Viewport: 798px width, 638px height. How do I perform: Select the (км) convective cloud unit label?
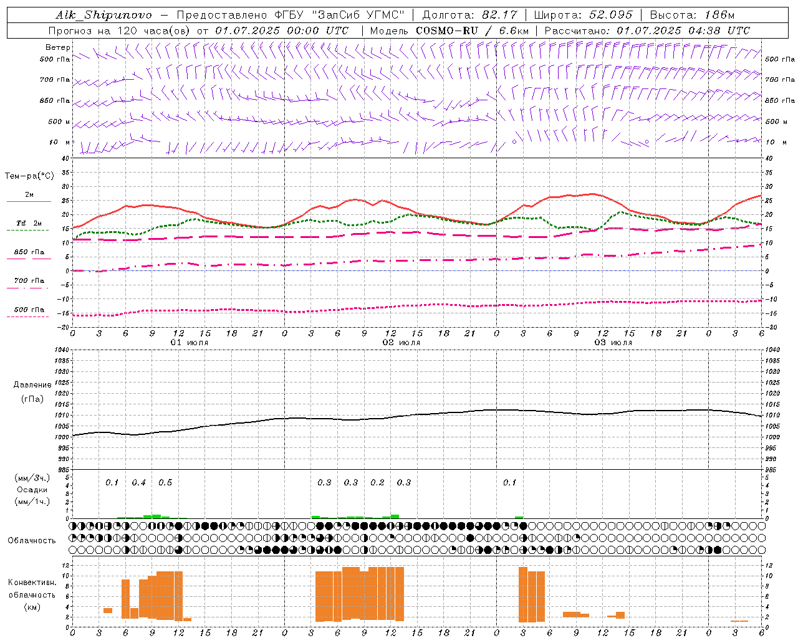pos(32,607)
